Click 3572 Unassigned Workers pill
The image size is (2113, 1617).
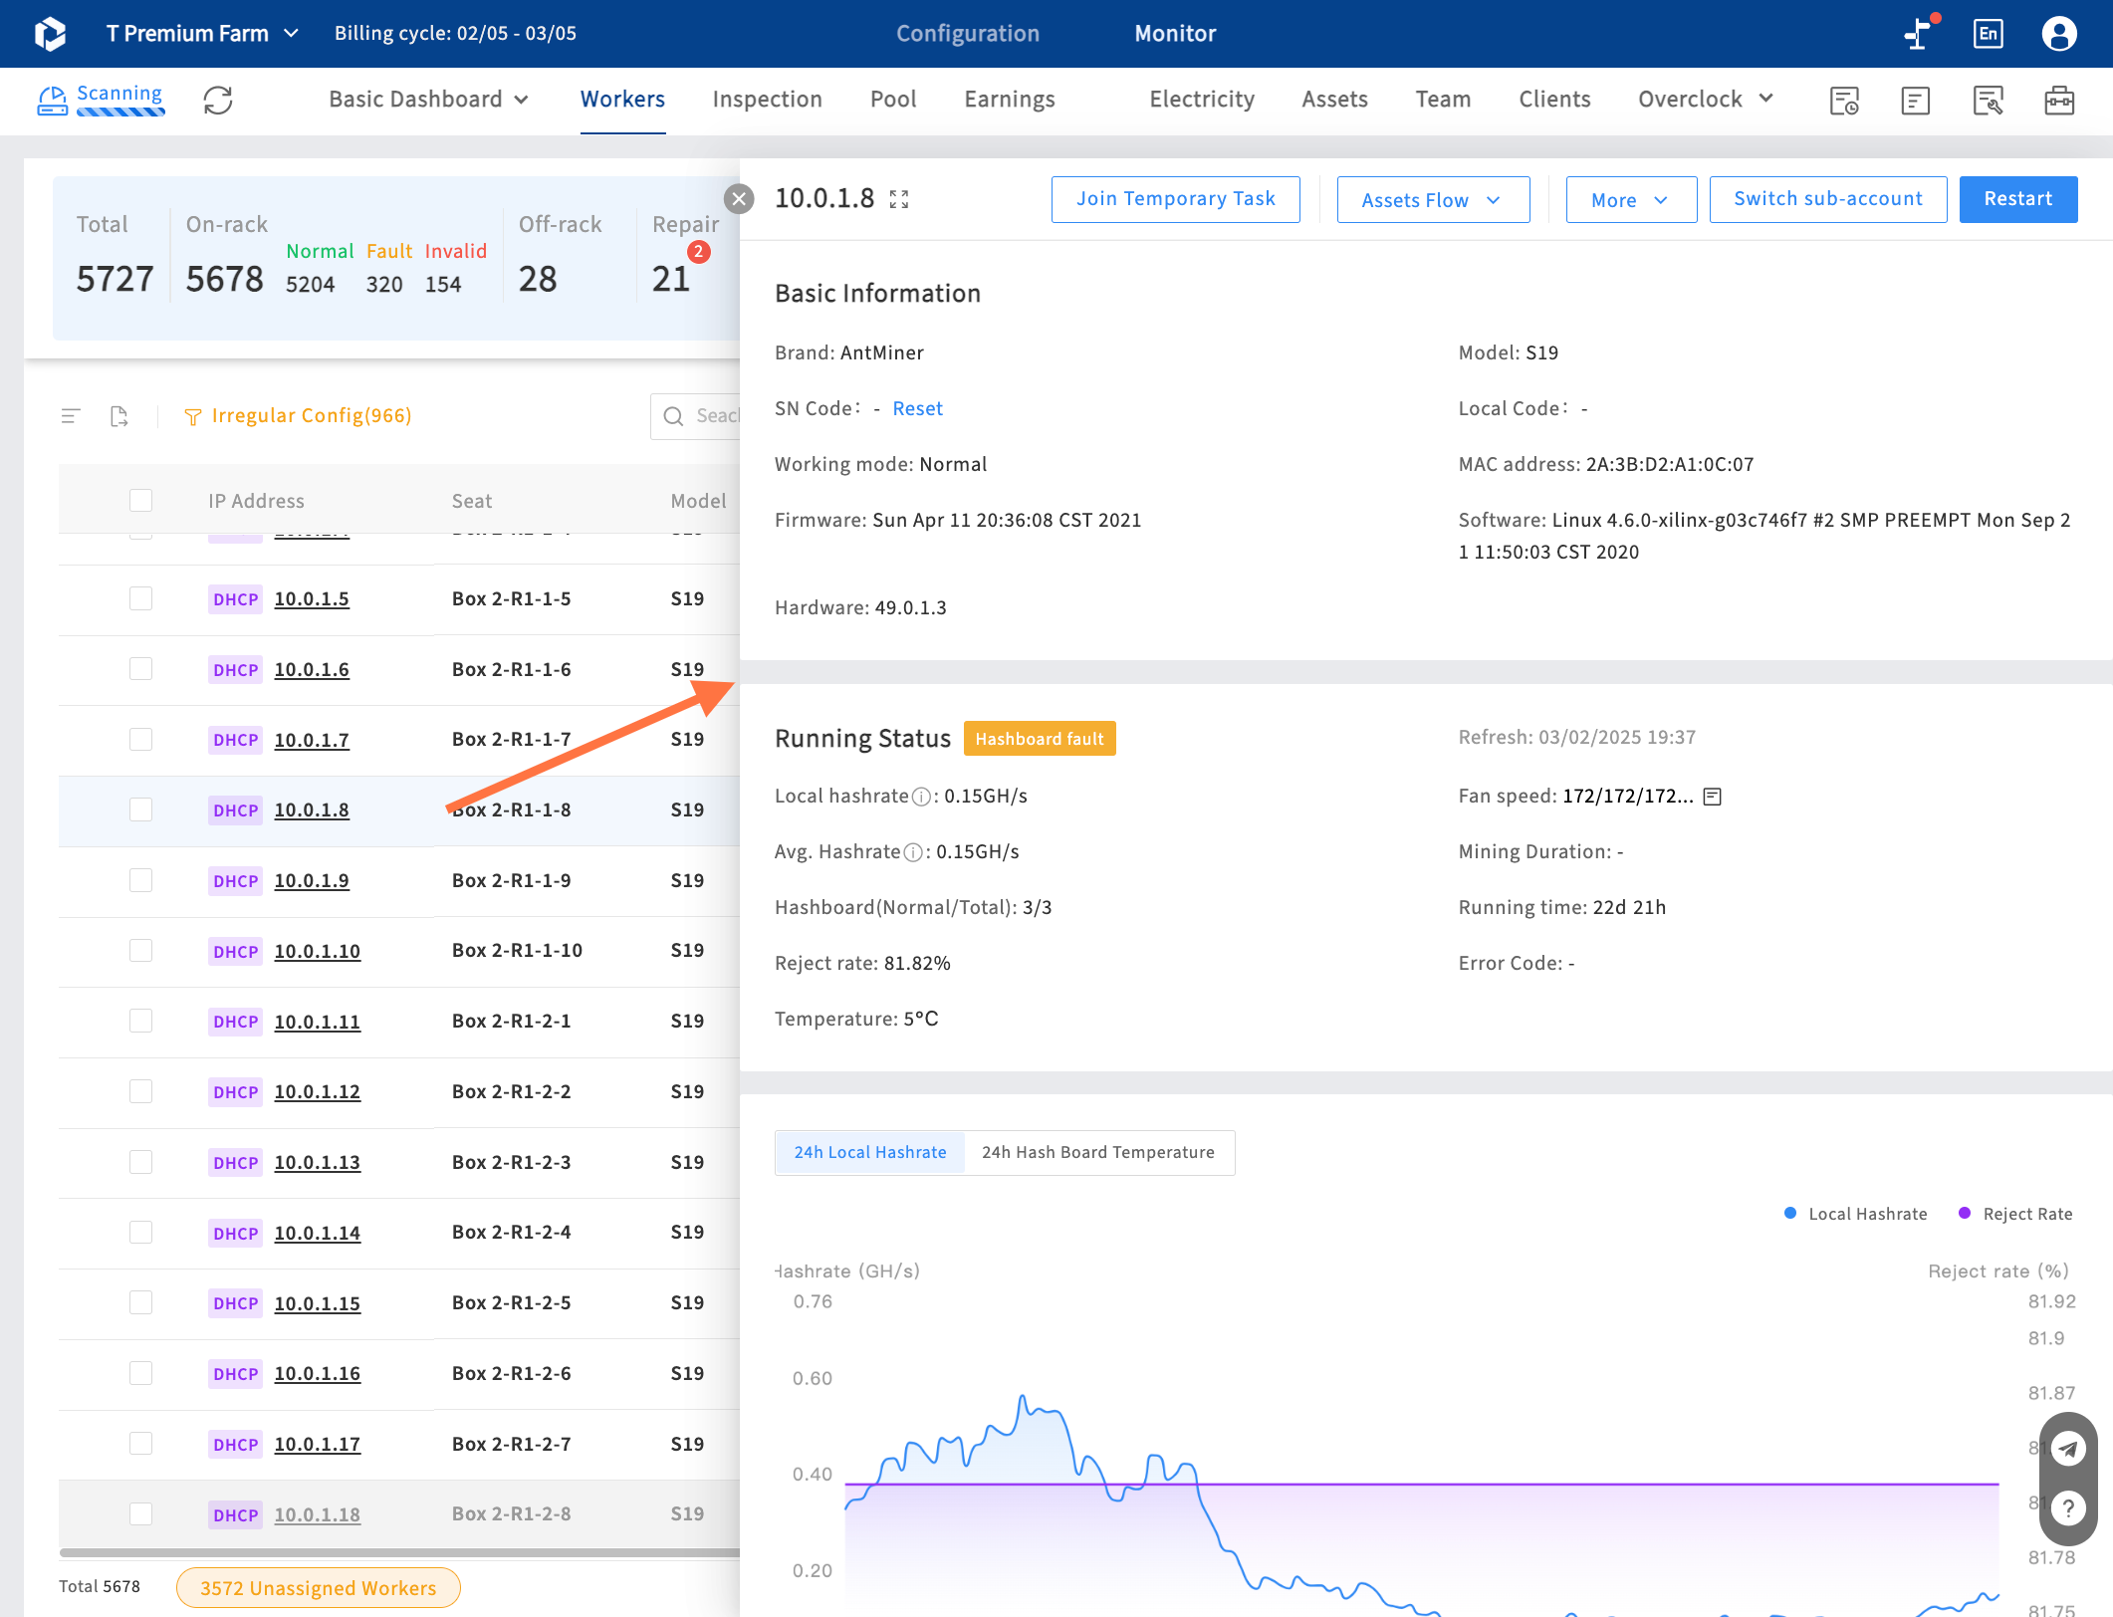318,1588
